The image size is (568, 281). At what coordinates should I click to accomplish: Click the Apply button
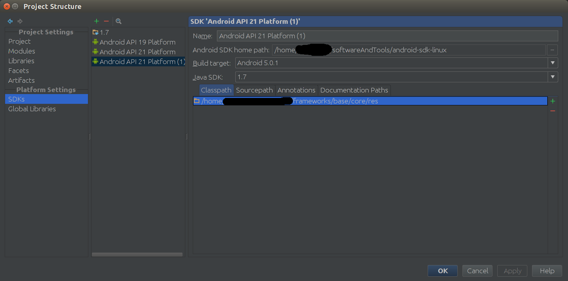[512, 271]
